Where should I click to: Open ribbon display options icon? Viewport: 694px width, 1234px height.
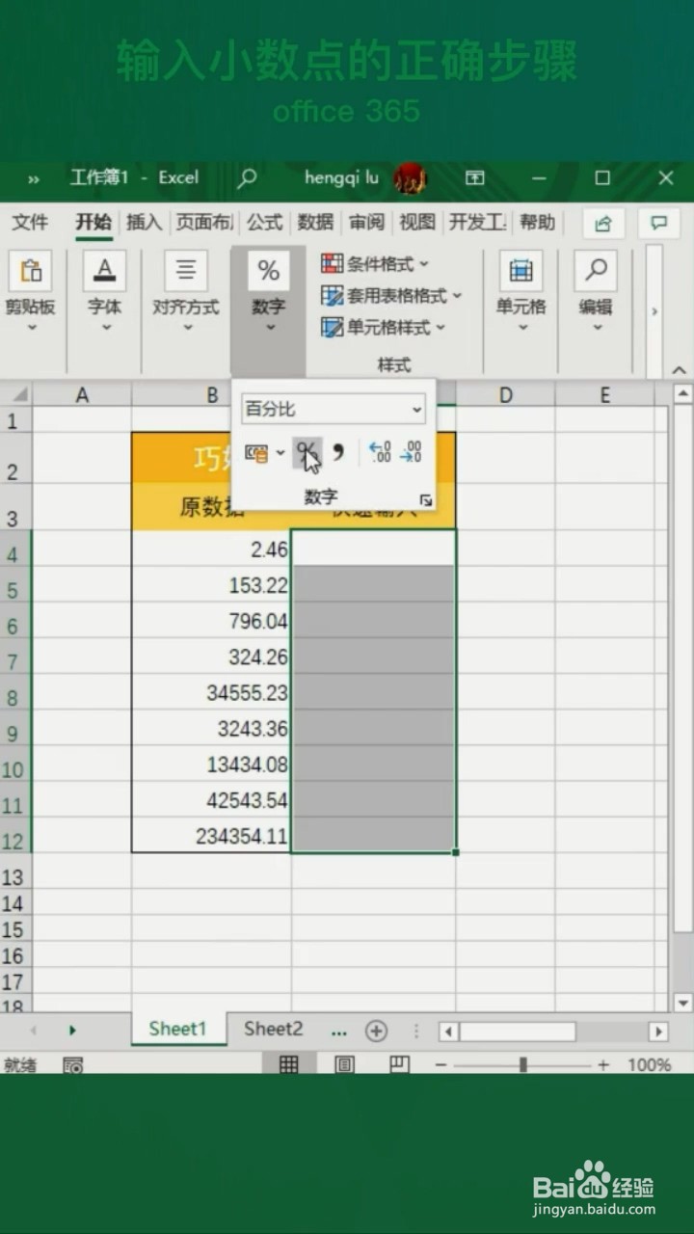(475, 177)
